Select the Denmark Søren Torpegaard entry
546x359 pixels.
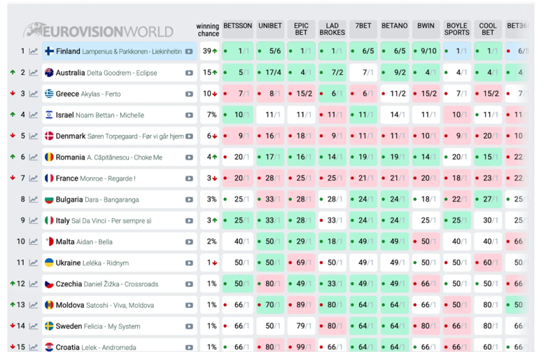click(120, 136)
